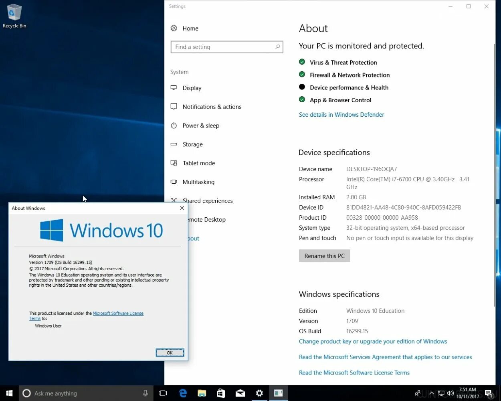Open Microsoft Software License Terms link in About Windows
This screenshot has width=501, height=401.
[118, 314]
